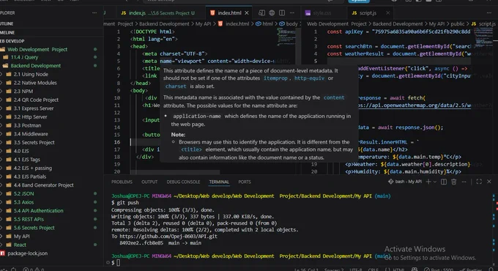
Task: Click the bash terminal icon
Action: 390,182
